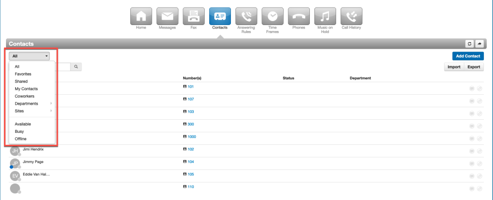Collapse the All contacts filter dropdown

point(29,56)
